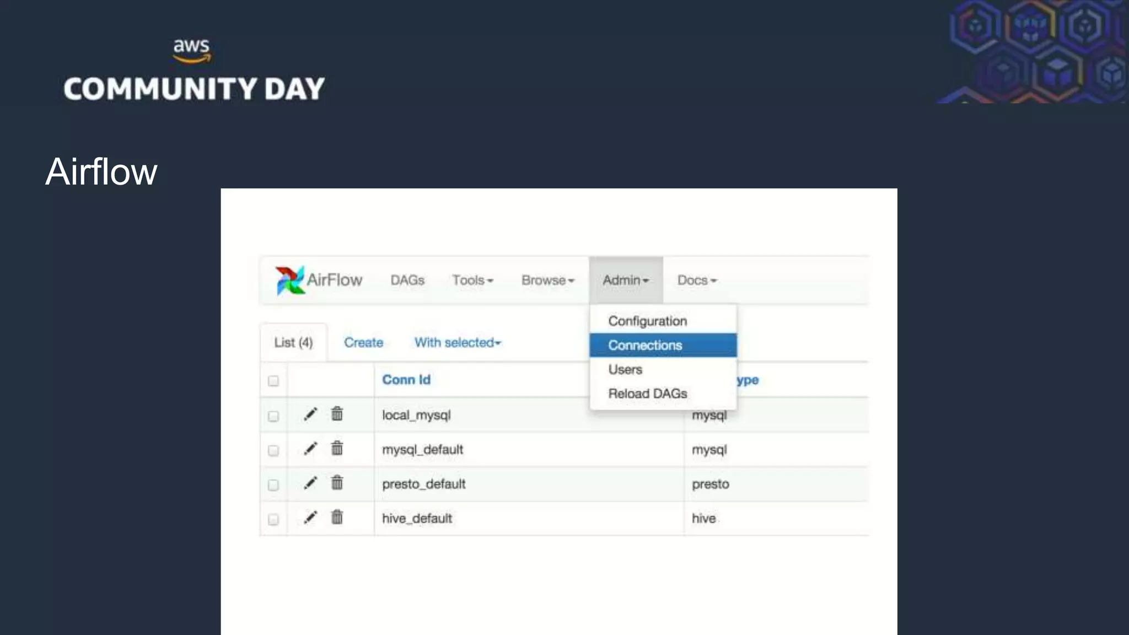Delete local_mysql connection using trash icon
The image size is (1129, 635).
[x=337, y=413]
